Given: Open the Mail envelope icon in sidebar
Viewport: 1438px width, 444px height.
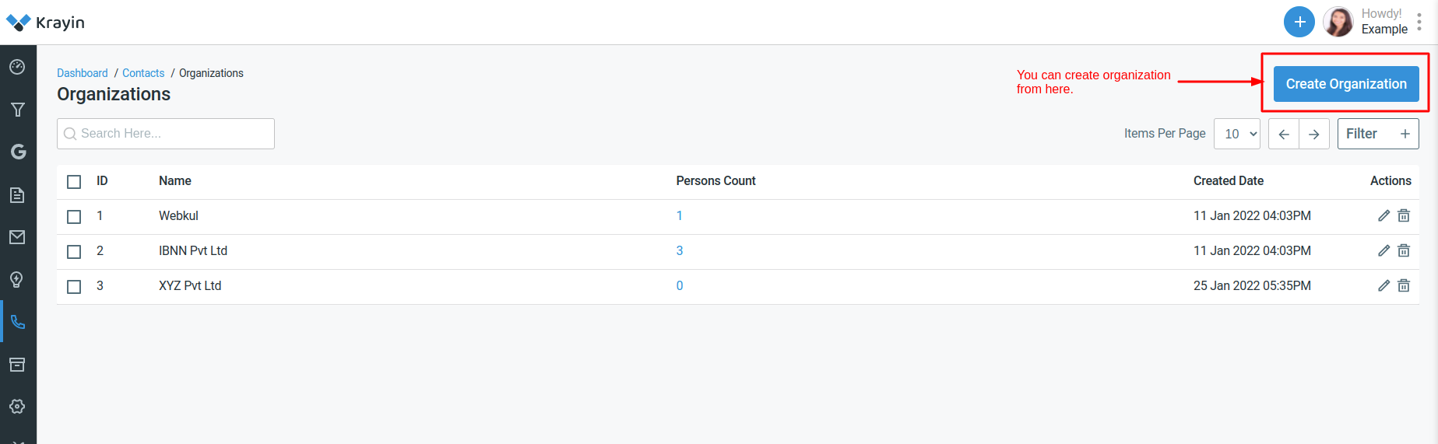Looking at the screenshot, I should 17,237.
